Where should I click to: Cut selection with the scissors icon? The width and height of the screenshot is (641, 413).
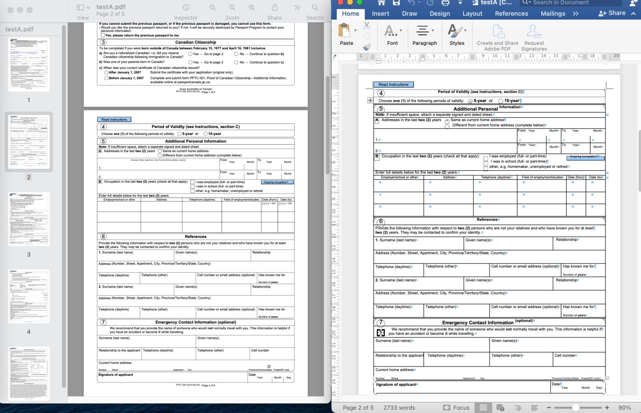pos(367,26)
